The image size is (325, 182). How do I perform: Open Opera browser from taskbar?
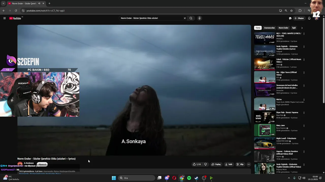coord(174,178)
